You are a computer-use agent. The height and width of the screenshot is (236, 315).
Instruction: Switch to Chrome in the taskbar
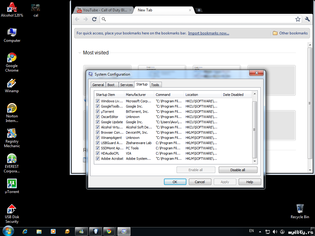pos(109,231)
